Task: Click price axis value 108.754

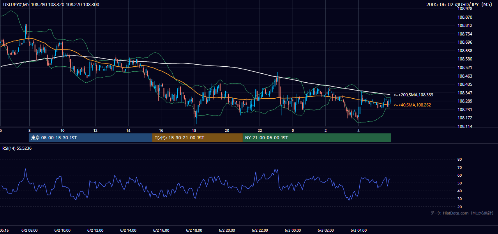Action: click(465, 34)
